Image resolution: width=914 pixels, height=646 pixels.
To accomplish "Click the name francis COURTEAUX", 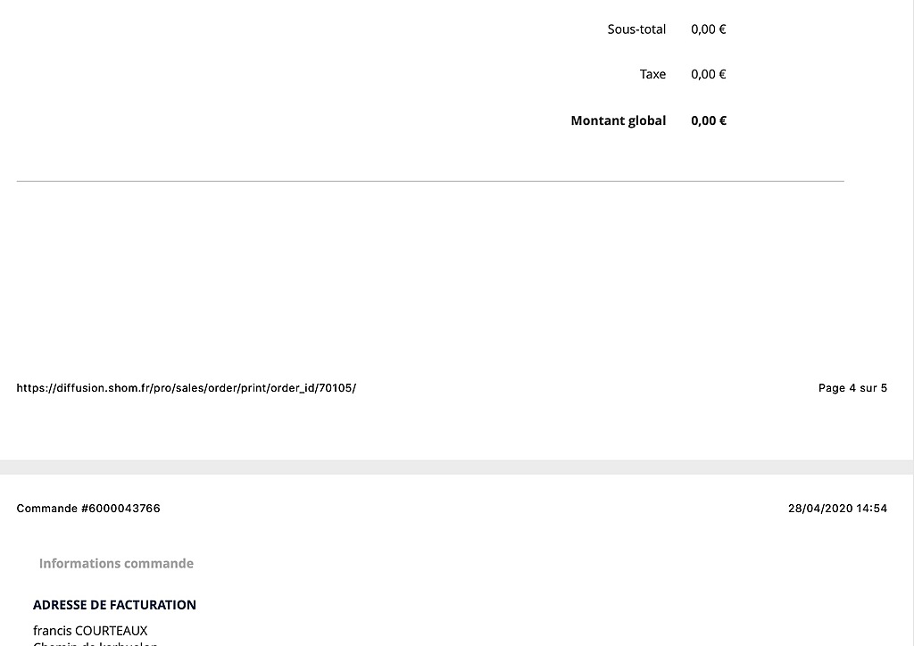I will point(90,631).
